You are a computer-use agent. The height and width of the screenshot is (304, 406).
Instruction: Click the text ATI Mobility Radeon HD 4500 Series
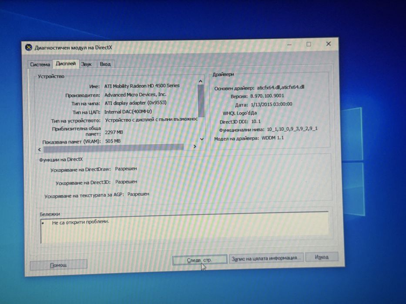coord(142,86)
